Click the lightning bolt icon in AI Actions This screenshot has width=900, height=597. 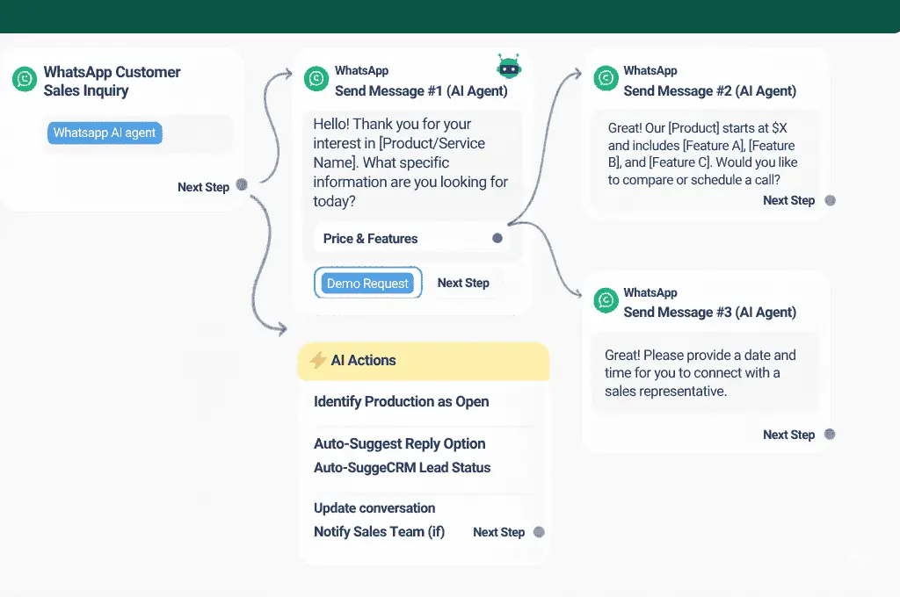point(318,360)
